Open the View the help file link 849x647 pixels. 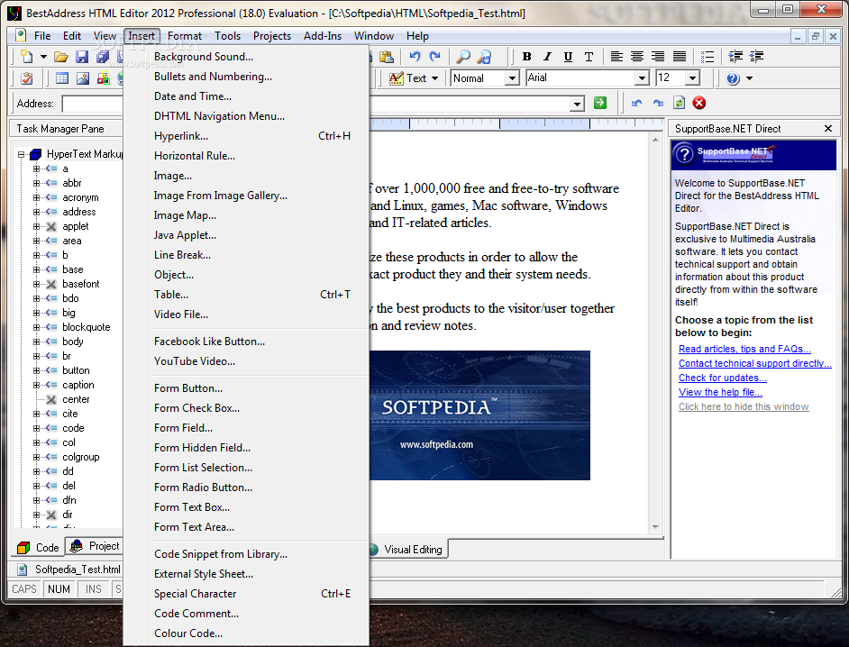point(720,393)
